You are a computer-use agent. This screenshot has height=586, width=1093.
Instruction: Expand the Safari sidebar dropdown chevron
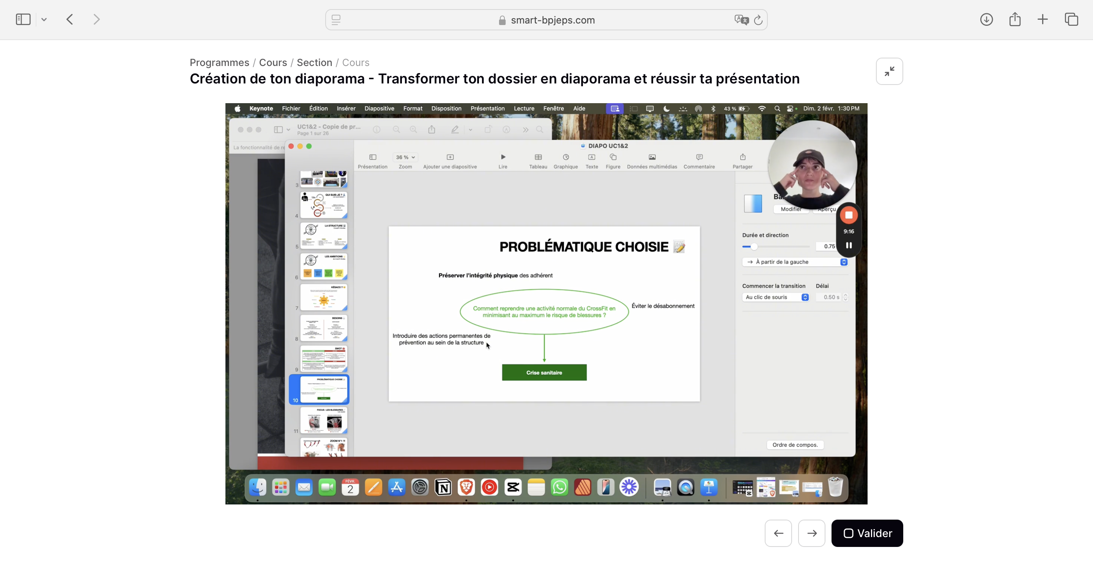44,19
